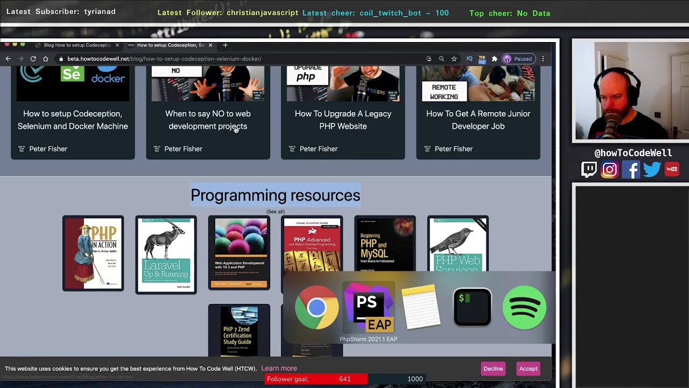Click 'Latest Follower: christianjavascript' text
This screenshot has width=689, height=388.
228,13
